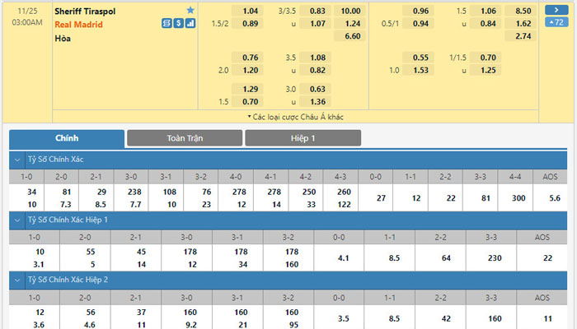Open the statistics bar chart icon
This screenshot has height=329, width=577.
click(190, 24)
